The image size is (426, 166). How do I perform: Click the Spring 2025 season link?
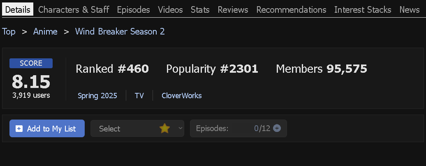(x=97, y=96)
